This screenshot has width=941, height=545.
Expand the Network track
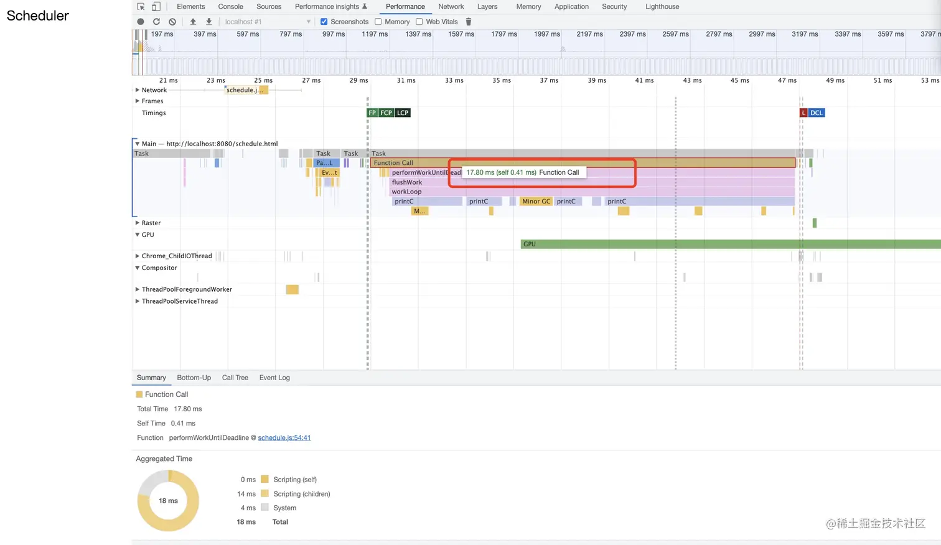(x=138, y=90)
